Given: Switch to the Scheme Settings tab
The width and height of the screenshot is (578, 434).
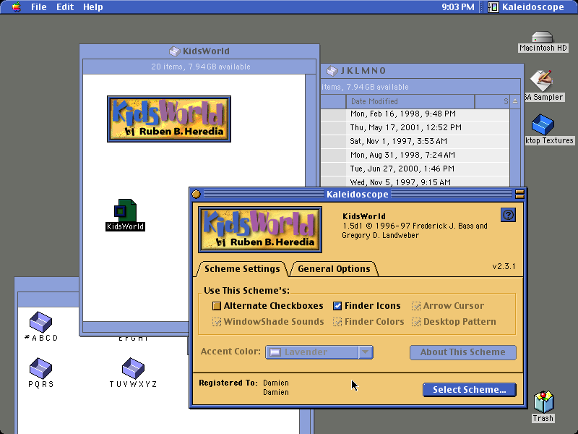Looking at the screenshot, I should click(x=242, y=268).
